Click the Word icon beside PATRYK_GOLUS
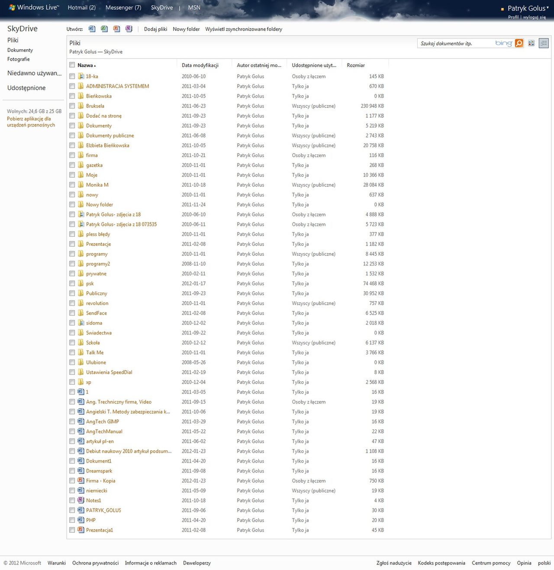The height and width of the screenshot is (570, 554). [81, 510]
